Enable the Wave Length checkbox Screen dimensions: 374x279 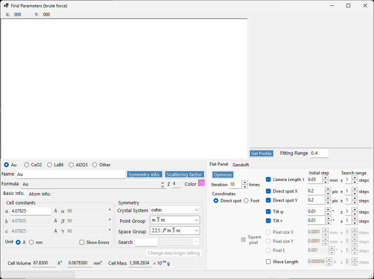tap(269, 261)
